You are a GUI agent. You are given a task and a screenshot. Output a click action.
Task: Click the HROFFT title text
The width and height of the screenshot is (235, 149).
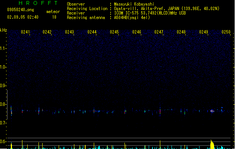tap(38, 3)
